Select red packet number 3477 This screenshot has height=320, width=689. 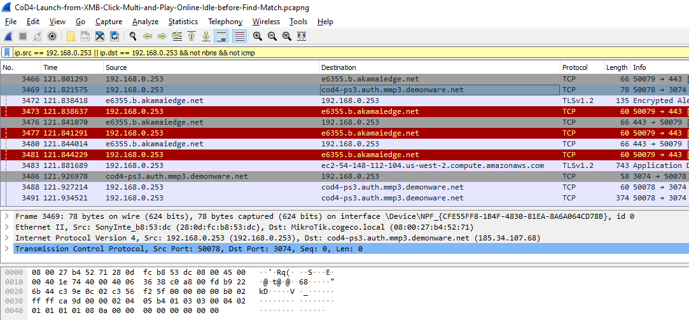pyautogui.click(x=345, y=133)
